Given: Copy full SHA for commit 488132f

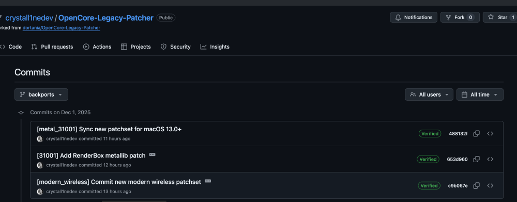Looking at the screenshot, I should point(477,133).
